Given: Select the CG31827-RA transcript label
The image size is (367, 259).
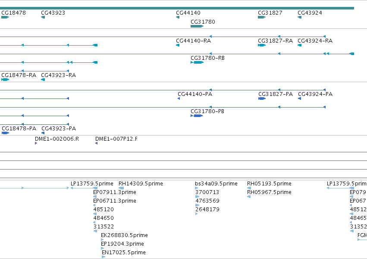Looking at the screenshot, I should (x=275, y=40).
